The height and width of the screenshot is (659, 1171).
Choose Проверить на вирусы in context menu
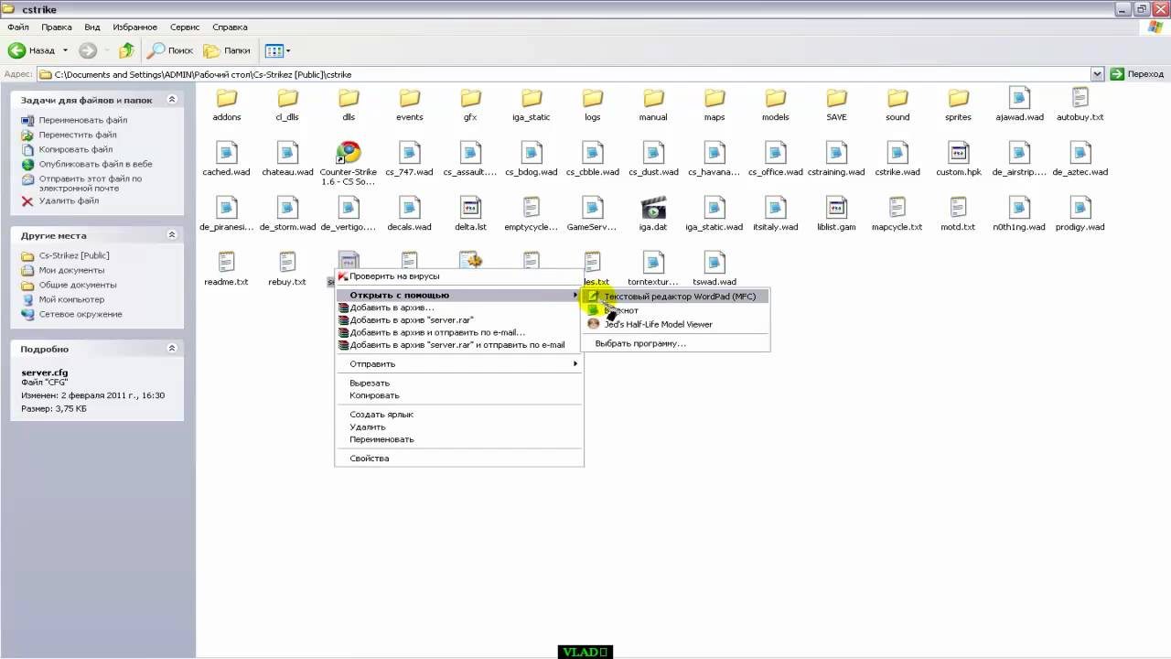pyautogui.click(x=459, y=275)
